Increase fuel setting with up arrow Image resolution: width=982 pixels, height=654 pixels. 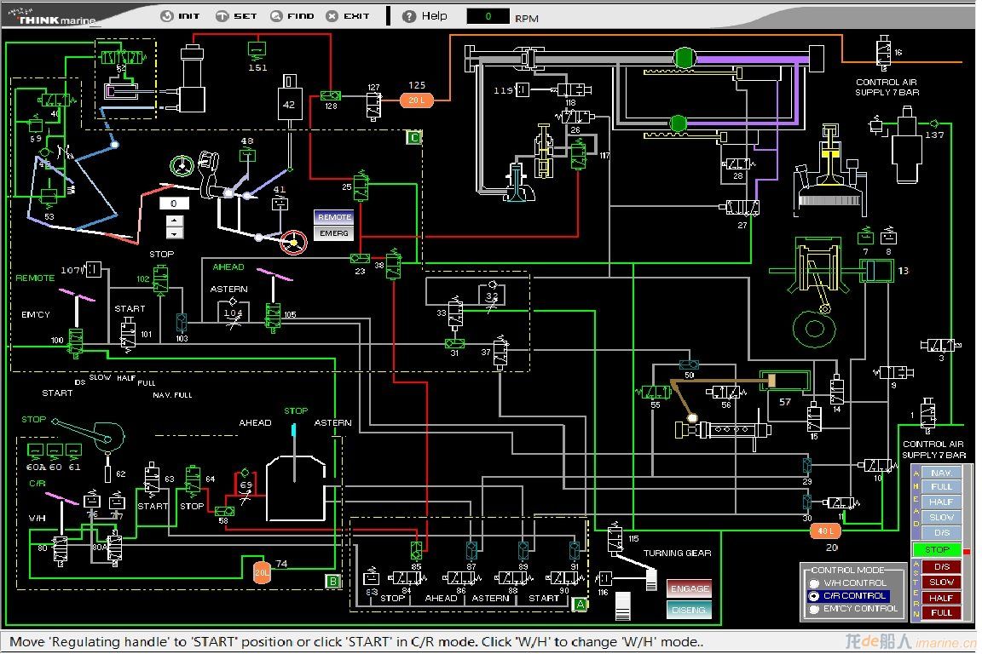coord(174,221)
